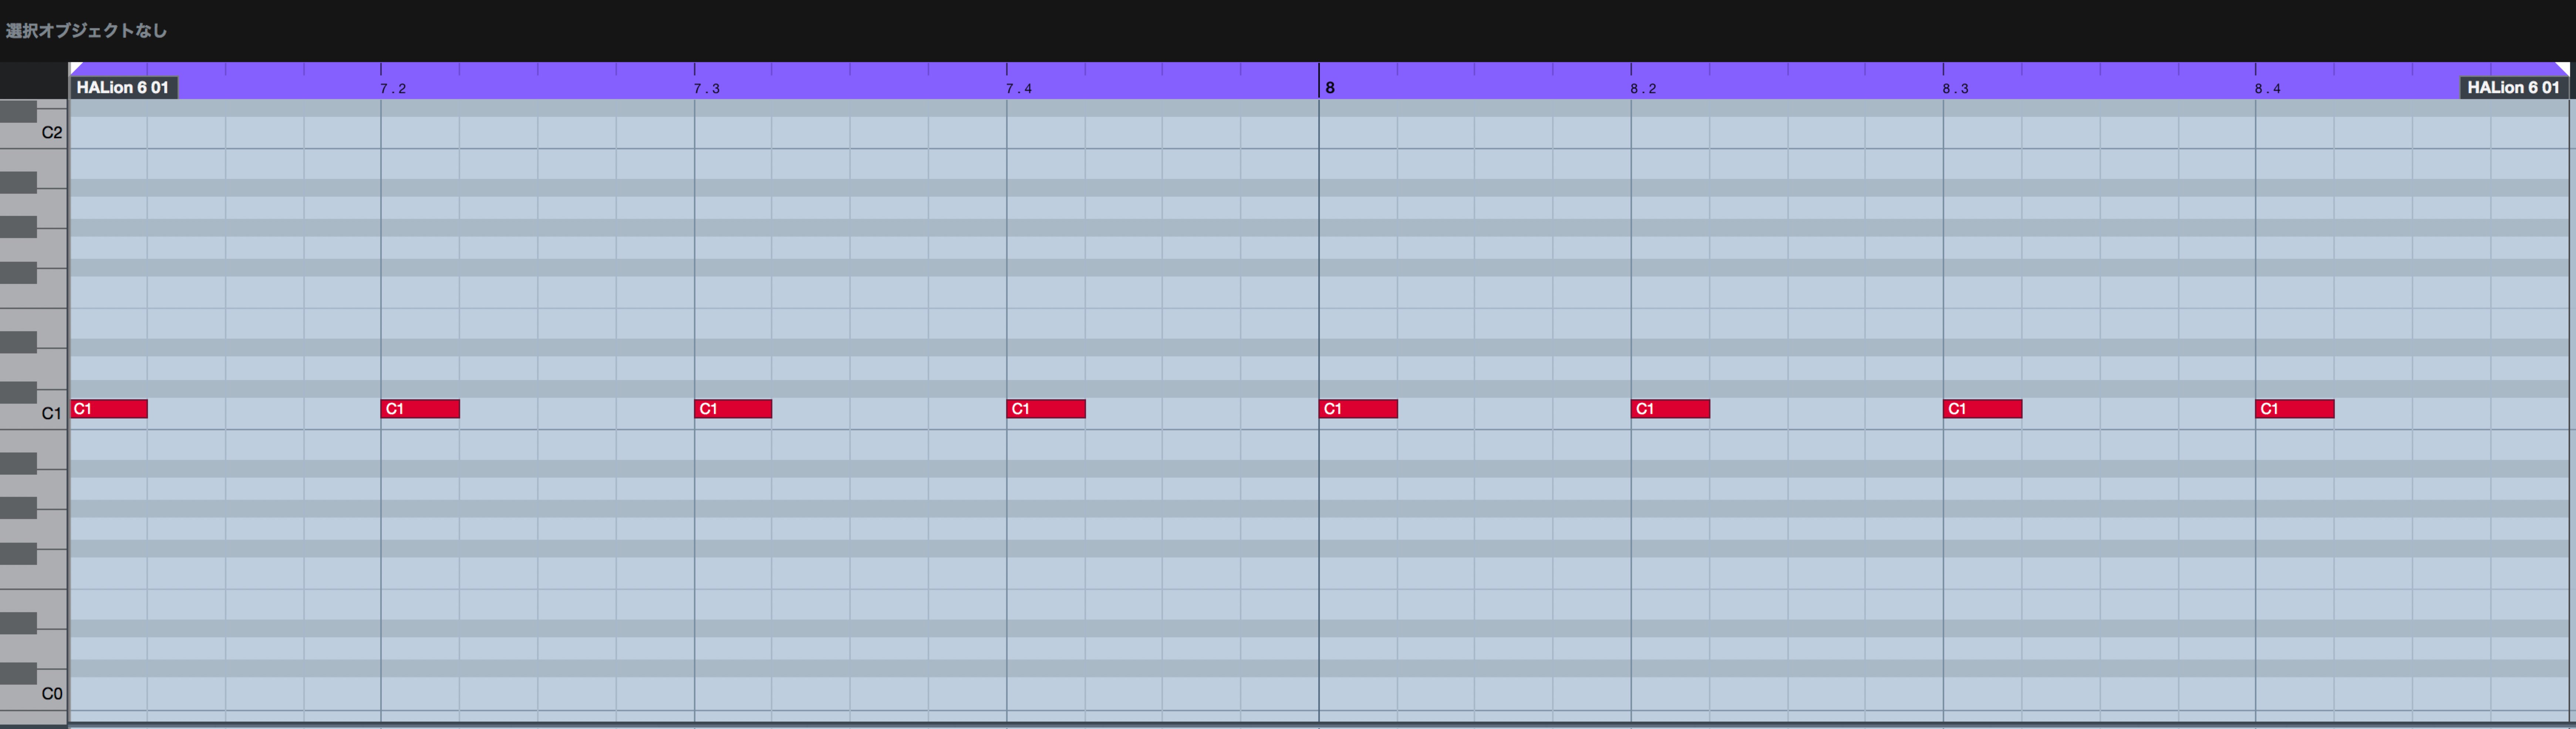
Task: Click the ruler marker at 7.4
Action: pos(1019,89)
